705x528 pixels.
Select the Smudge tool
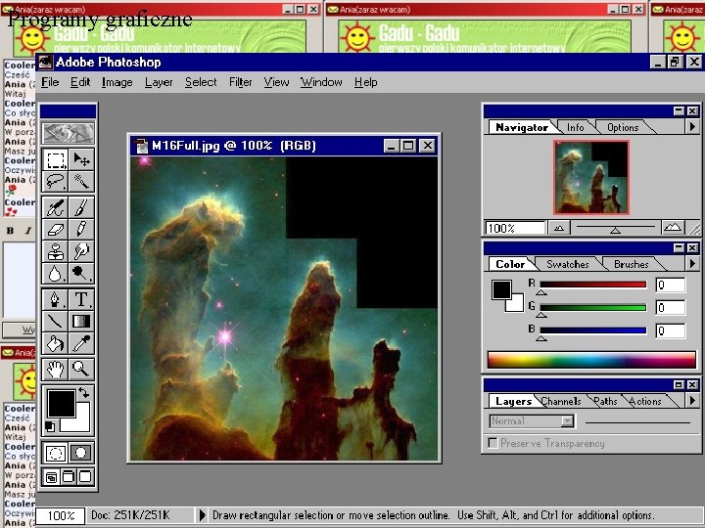point(81,251)
